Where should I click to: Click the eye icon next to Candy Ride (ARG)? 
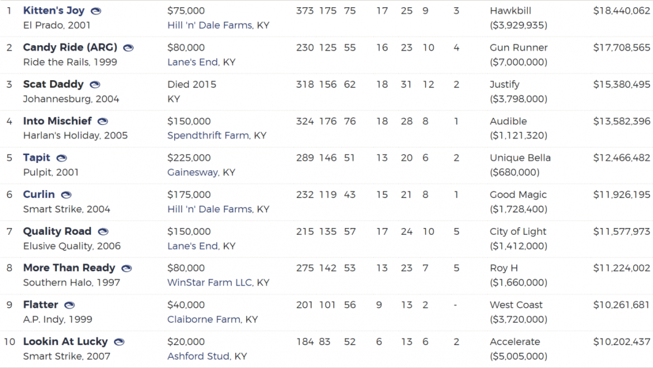point(128,48)
